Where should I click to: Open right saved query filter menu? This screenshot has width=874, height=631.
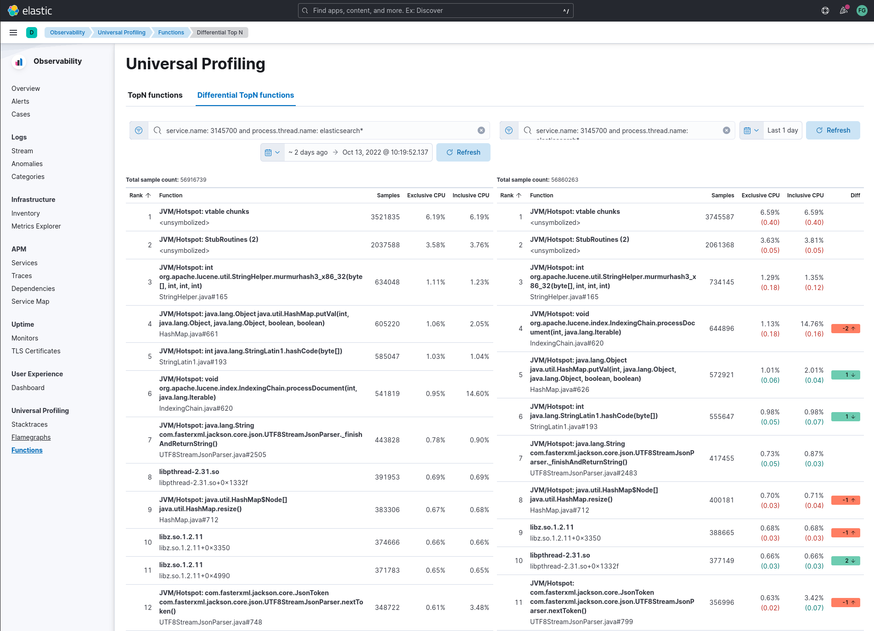point(509,130)
